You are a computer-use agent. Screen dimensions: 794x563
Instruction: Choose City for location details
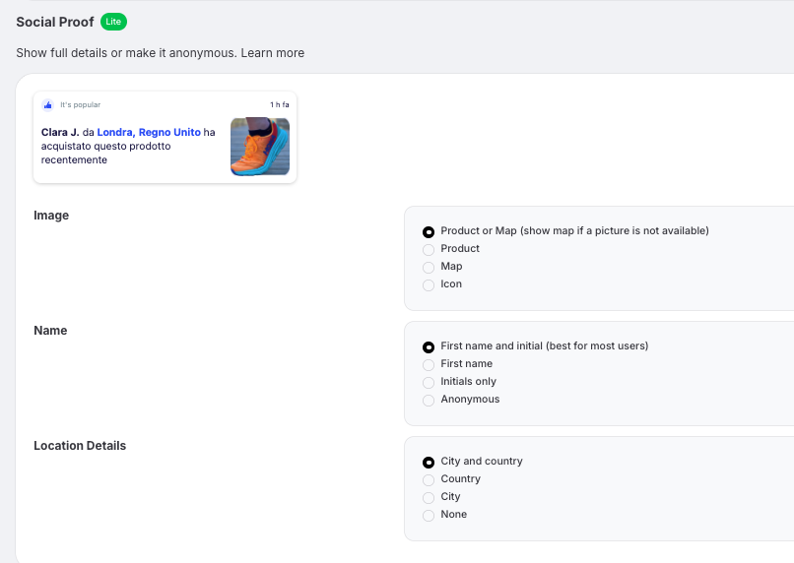pos(429,498)
